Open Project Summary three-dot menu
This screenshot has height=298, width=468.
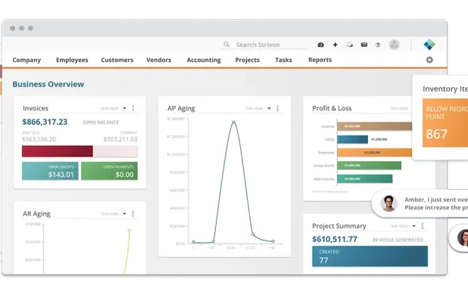[423, 226]
